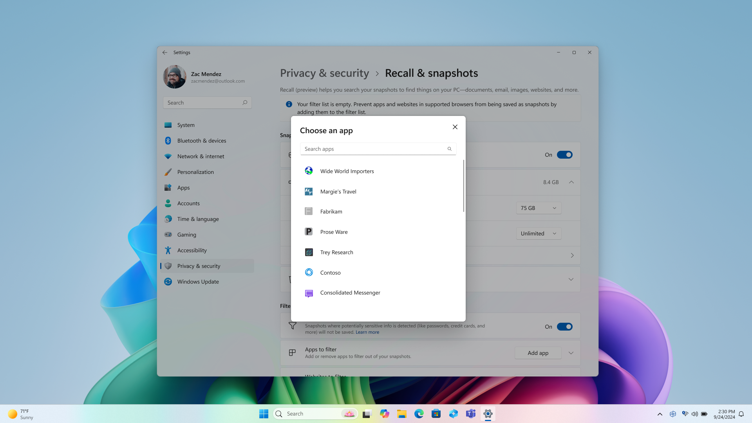Click the Wide World Importers app icon

click(x=309, y=170)
